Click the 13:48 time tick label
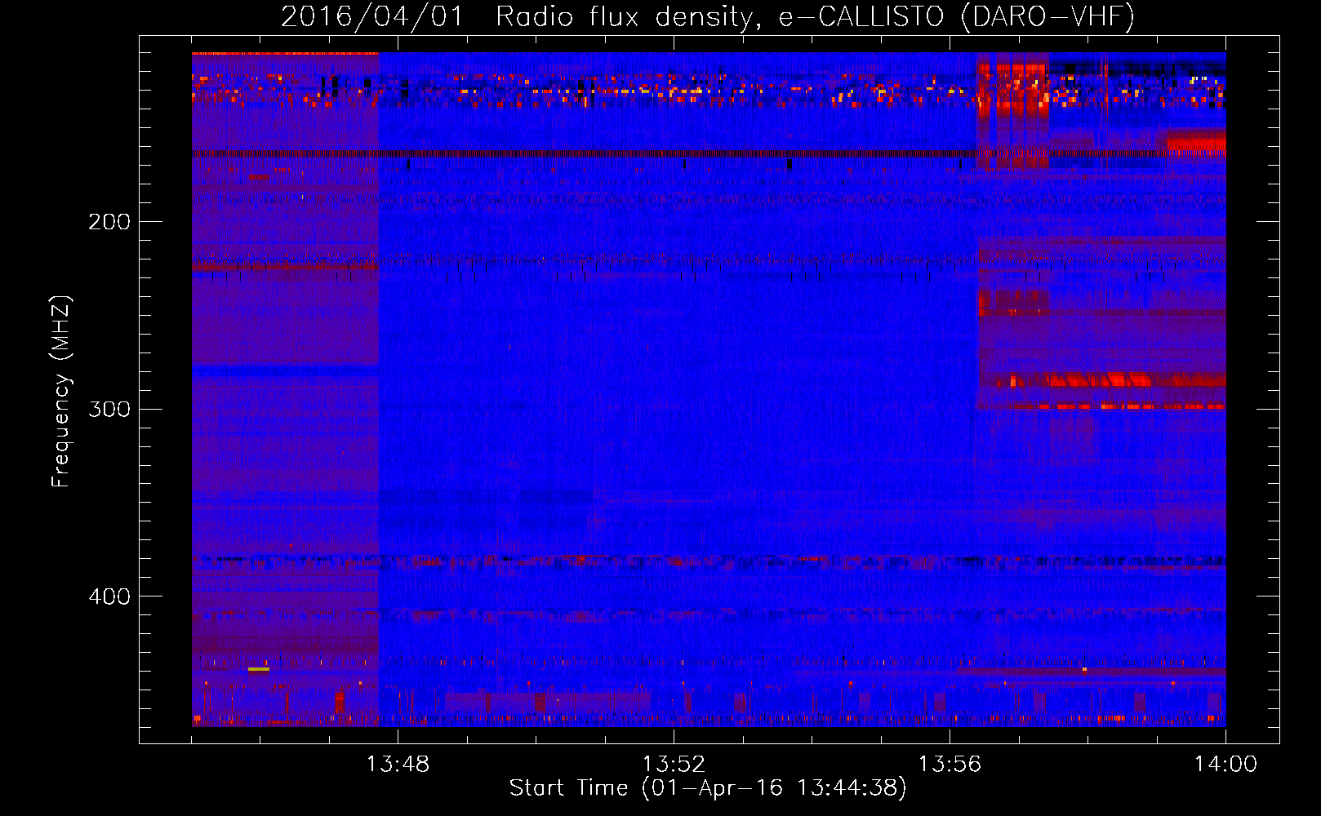This screenshot has width=1321, height=816. [x=398, y=765]
